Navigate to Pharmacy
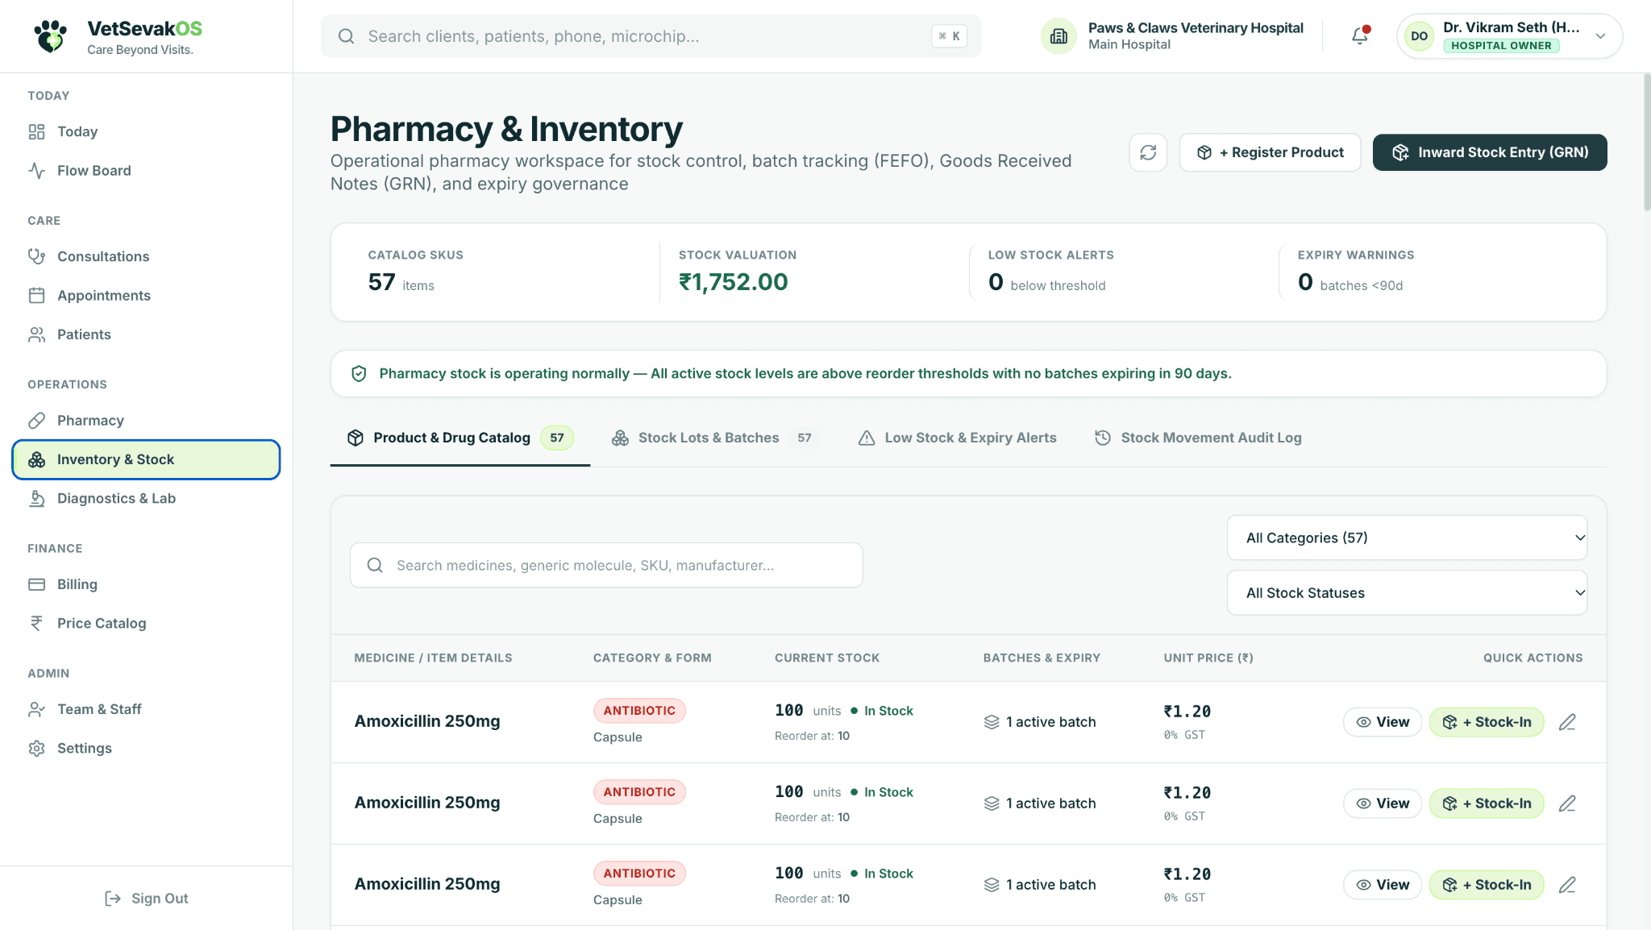1651x930 pixels. click(x=147, y=421)
